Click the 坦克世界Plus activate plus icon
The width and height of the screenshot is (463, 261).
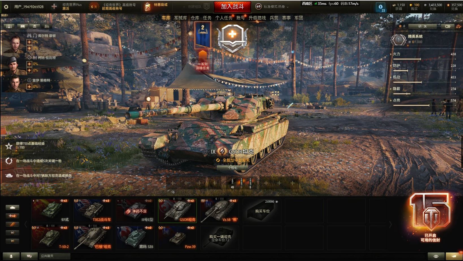[x=54, y=6]
